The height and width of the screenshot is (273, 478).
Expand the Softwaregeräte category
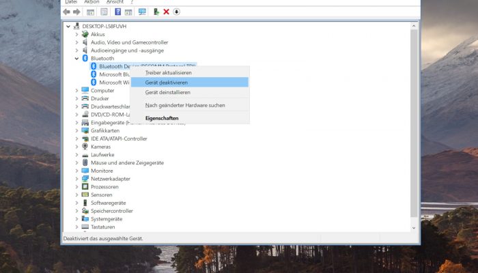pos(76,203)
